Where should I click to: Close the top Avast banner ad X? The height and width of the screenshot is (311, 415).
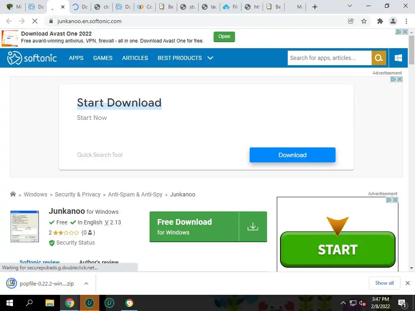tap(405, 32)
